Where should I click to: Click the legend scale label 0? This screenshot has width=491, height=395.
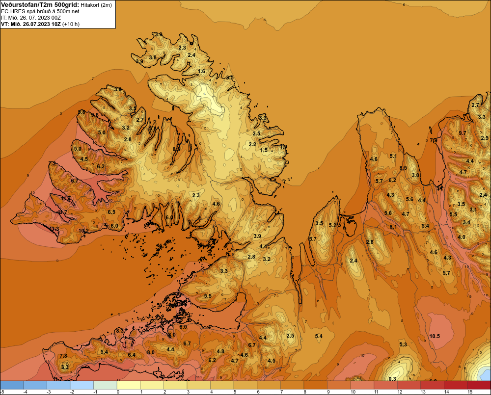(x=118, y=392)
